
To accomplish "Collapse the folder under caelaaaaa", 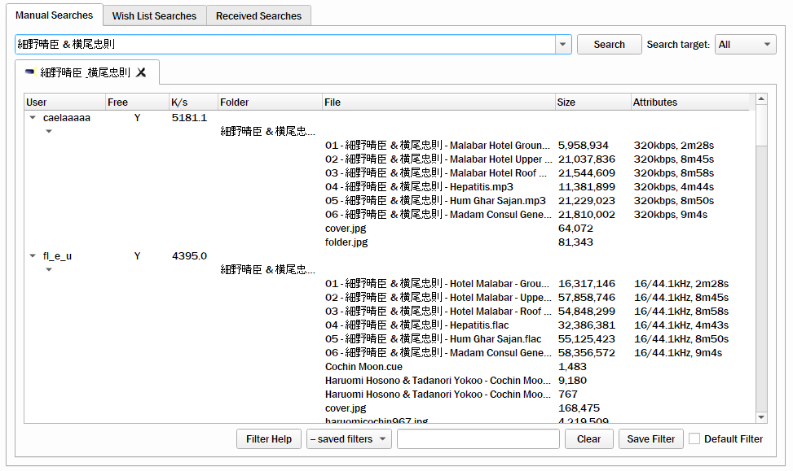I will (49, 132).
